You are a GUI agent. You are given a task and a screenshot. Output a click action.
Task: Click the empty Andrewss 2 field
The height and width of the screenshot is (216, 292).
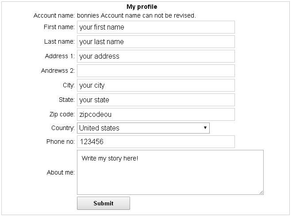point(156,71)
